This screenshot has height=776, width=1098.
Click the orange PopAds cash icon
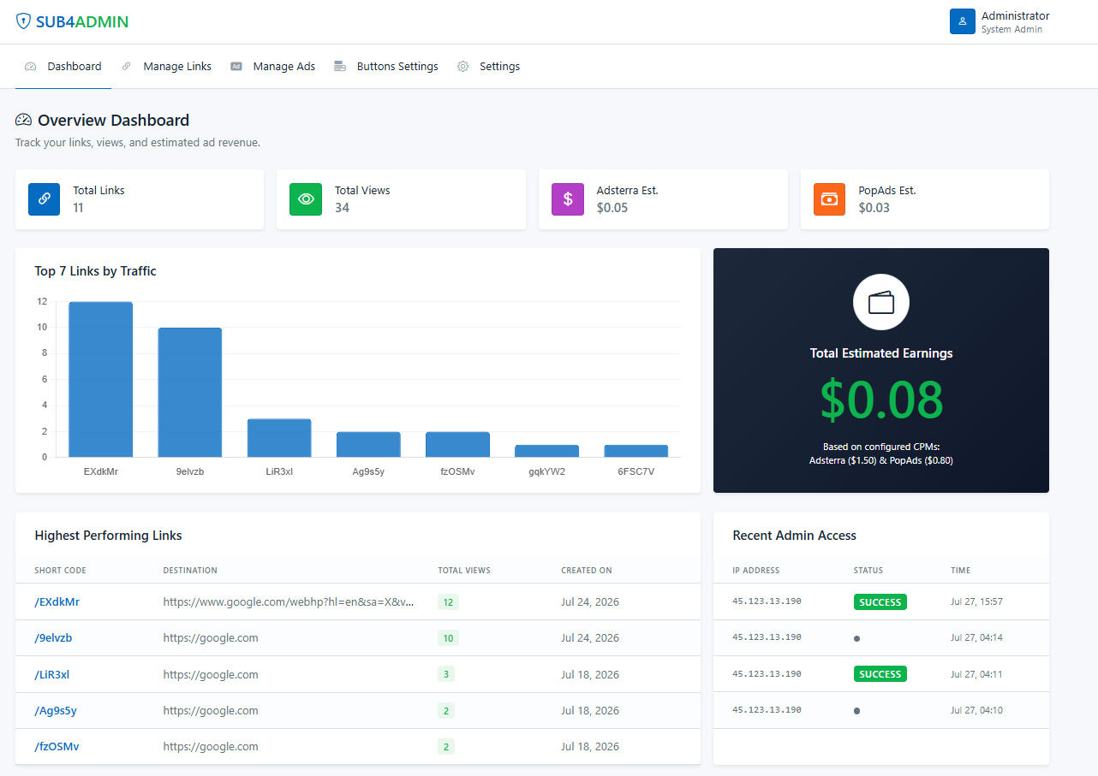829,198
